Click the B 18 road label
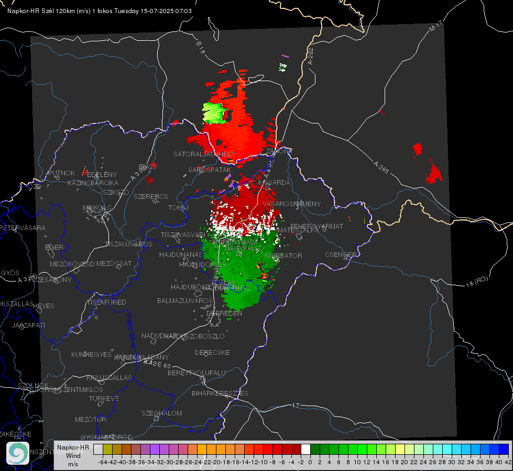513x471 pixels. pyautogui.click(x=201, y=48)
